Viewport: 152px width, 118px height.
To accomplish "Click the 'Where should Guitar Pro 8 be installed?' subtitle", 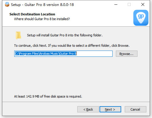I will click(42, 19).
